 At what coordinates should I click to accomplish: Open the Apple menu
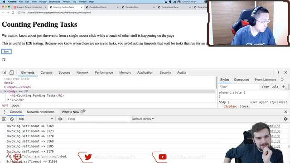click(x=4, y=2)
